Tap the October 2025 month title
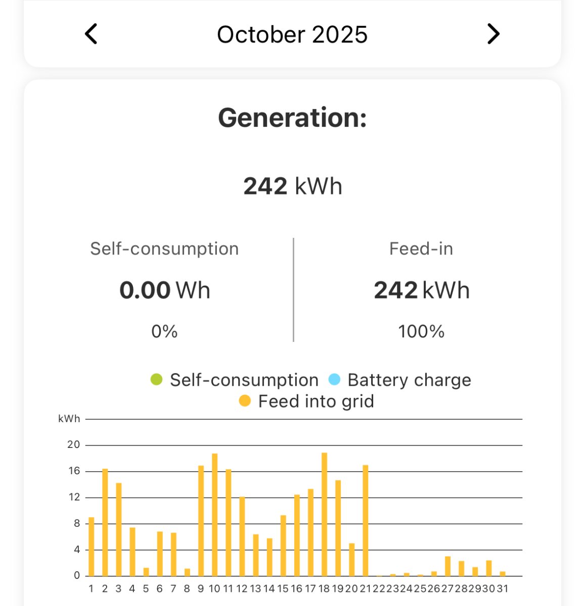Image resolution: width=585 pixels, height=606 pixels. [x=292, y=35]
